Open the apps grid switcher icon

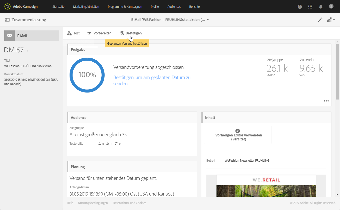(310, 7)
